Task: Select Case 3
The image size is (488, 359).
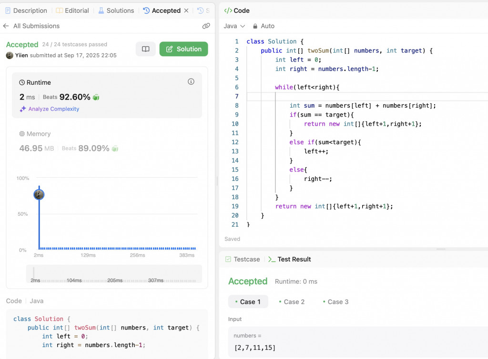Action: (x=335, y=302)
